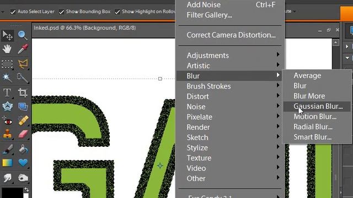The height and width of the screenshot is (198, 353).
Task: Select the Clone Stamp tool
Action: (7, 134)
